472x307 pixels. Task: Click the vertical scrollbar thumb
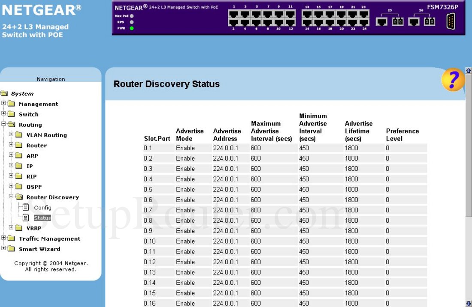pos(469,145)
